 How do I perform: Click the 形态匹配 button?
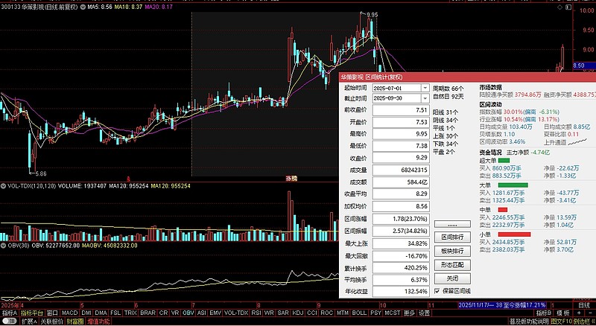point(452,265)
